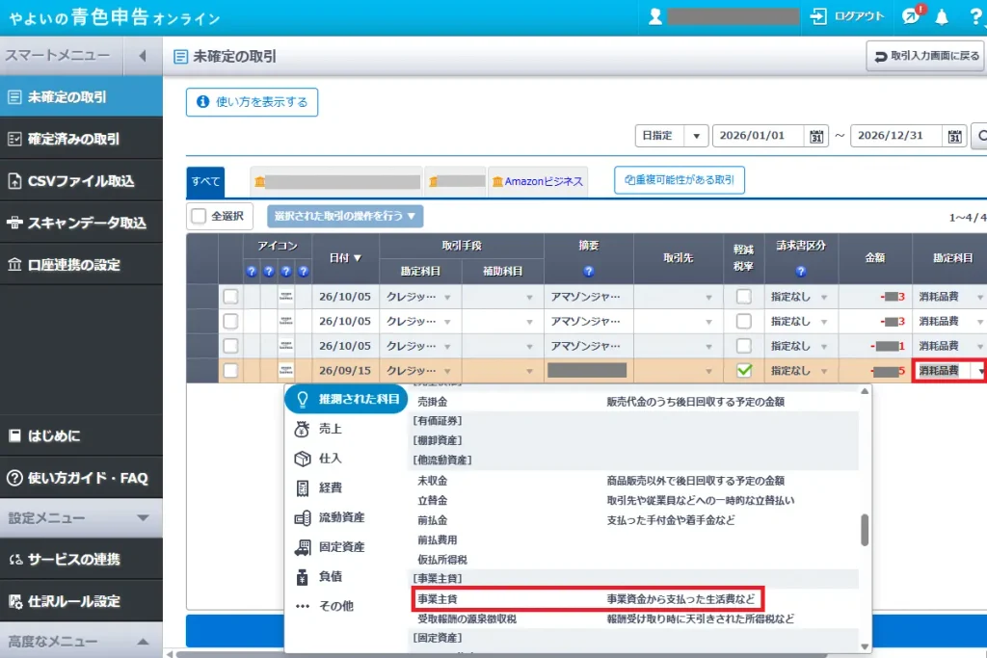Select the 固定資産 category
Image resolution: width=987 pixels, height=658 pixels.
tap(329, 546)
